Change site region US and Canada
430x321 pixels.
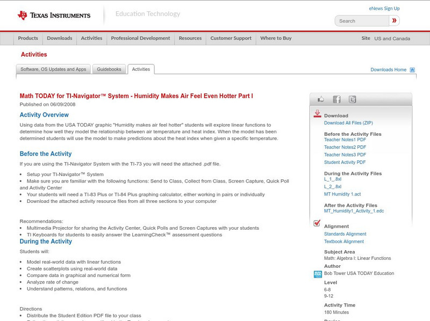coord(392,39)
